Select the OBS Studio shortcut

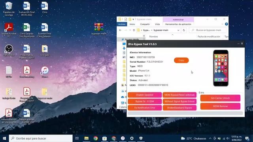[x=9, y=50]
